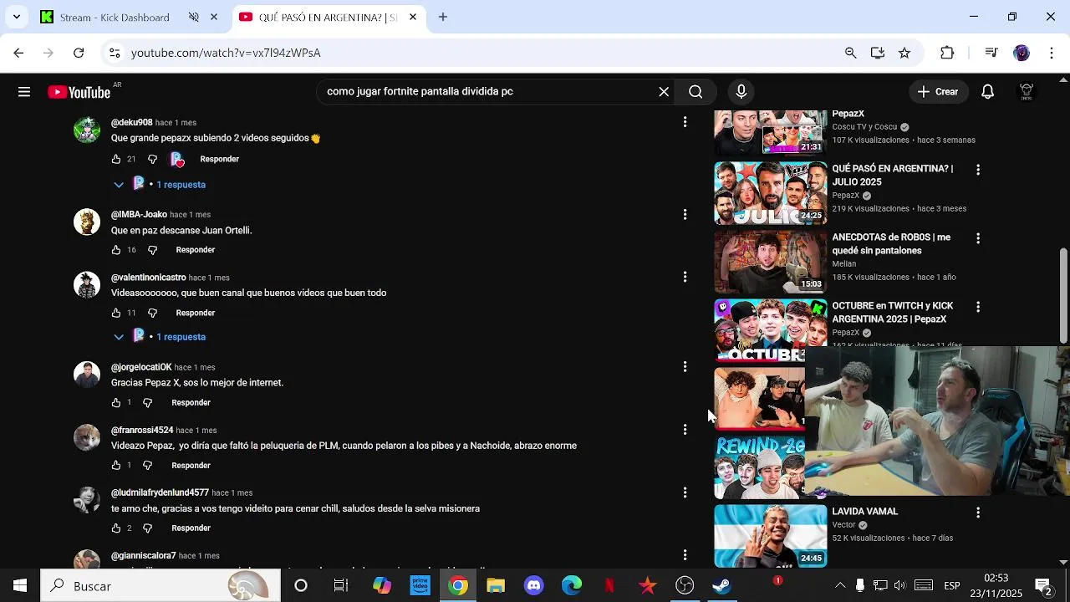
Task: Dislike the comment by @valentinonicastro
Action: (x=152, y=313)
